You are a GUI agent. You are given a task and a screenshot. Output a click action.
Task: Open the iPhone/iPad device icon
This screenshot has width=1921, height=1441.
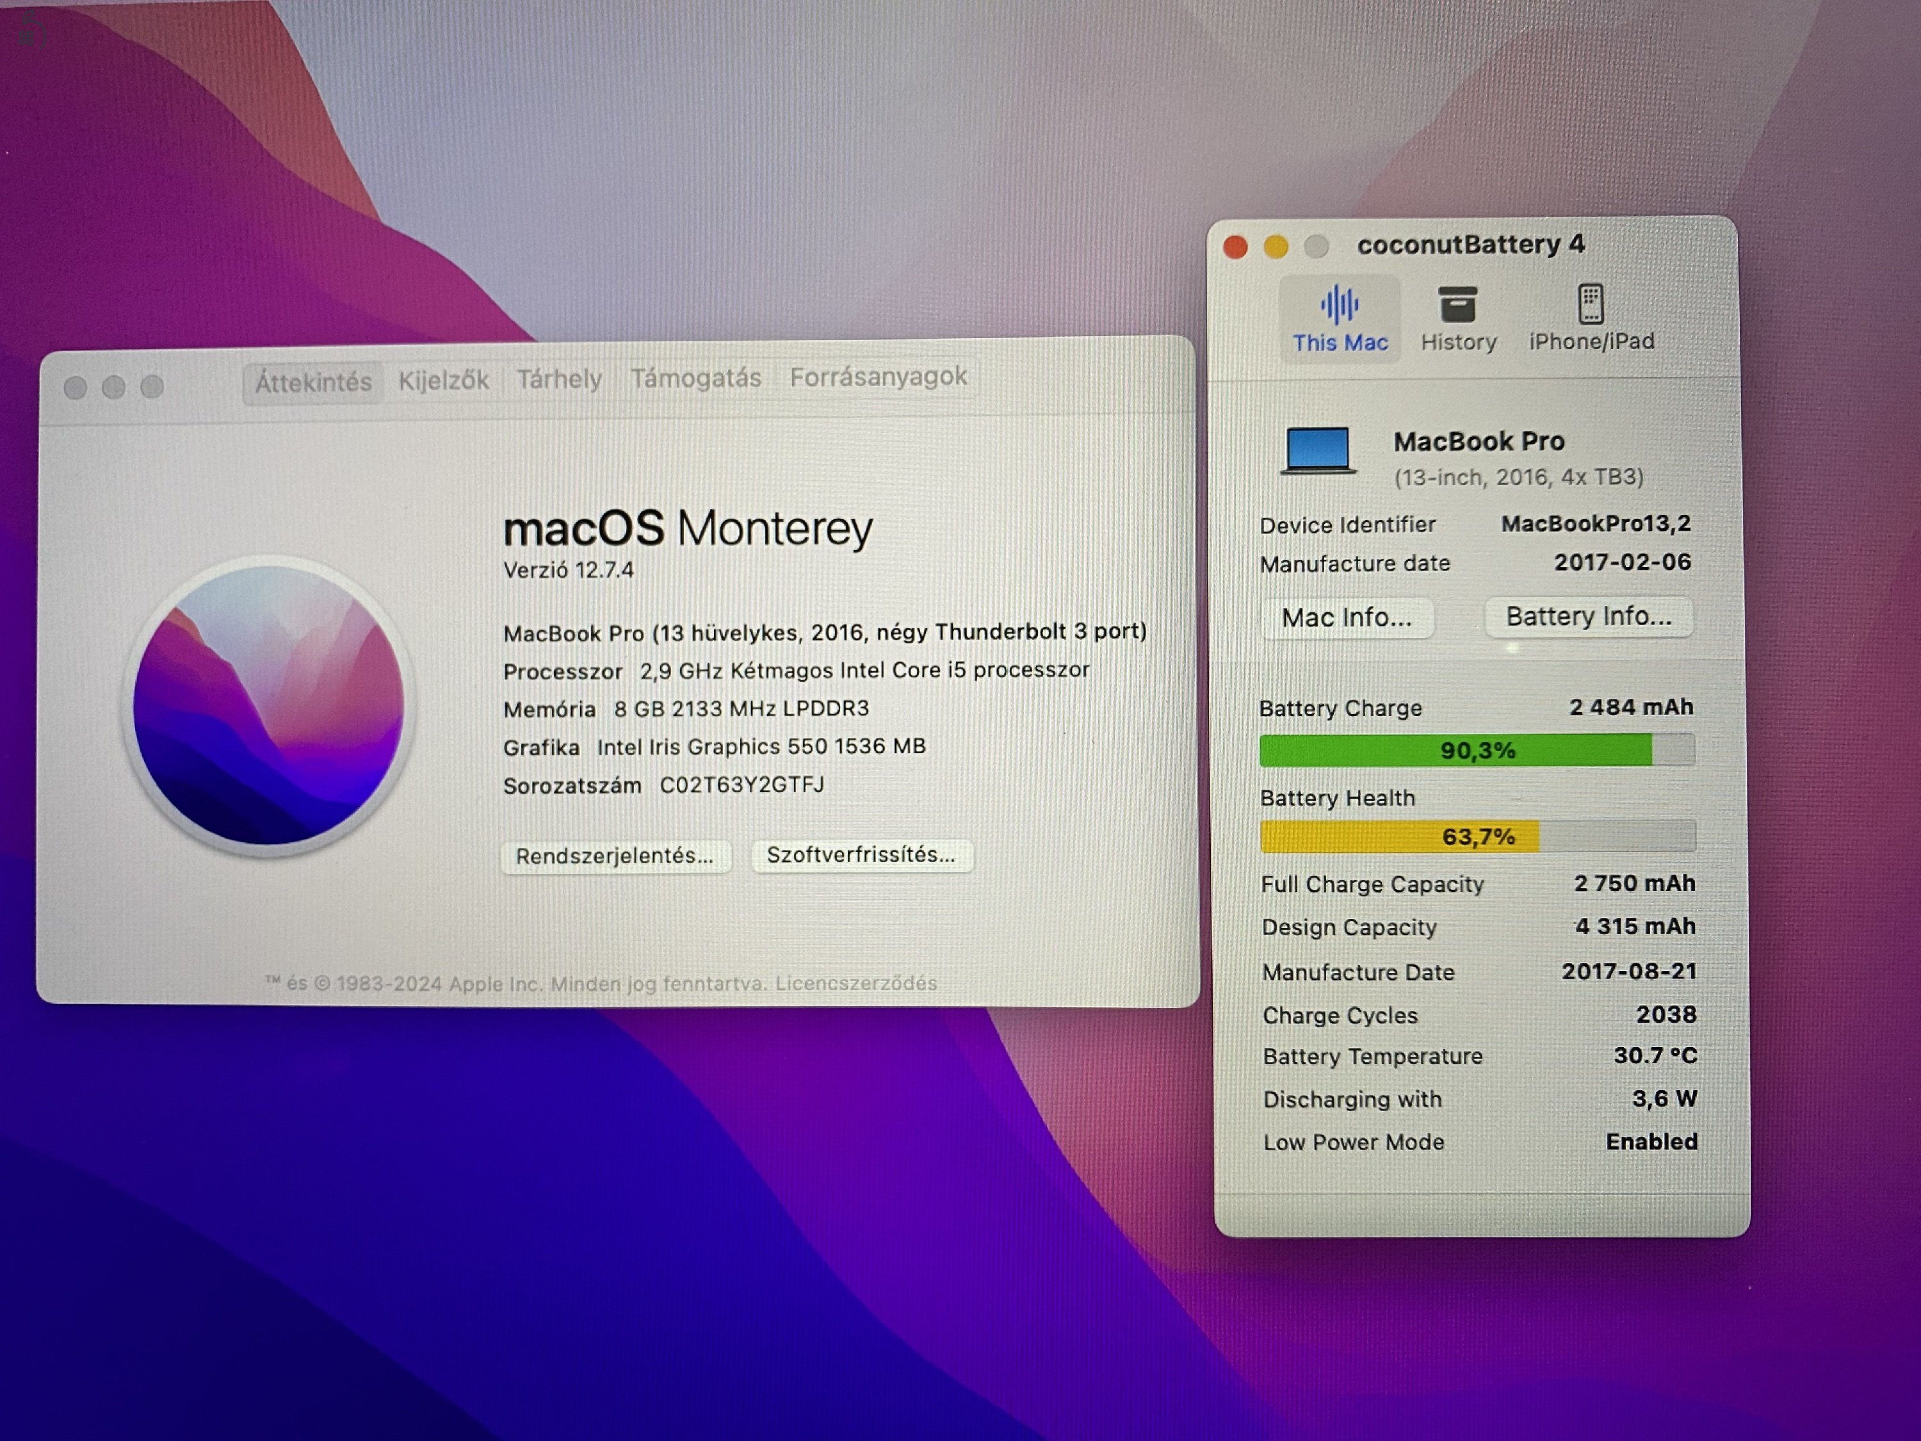coord(1590,304)
